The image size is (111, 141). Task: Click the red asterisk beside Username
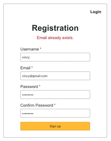point(40,49)
